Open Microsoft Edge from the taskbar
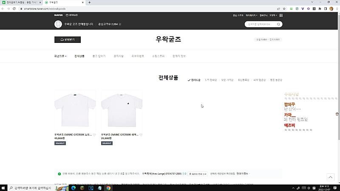The width and height of the screenshot is (340, 191). click(74, 188)
